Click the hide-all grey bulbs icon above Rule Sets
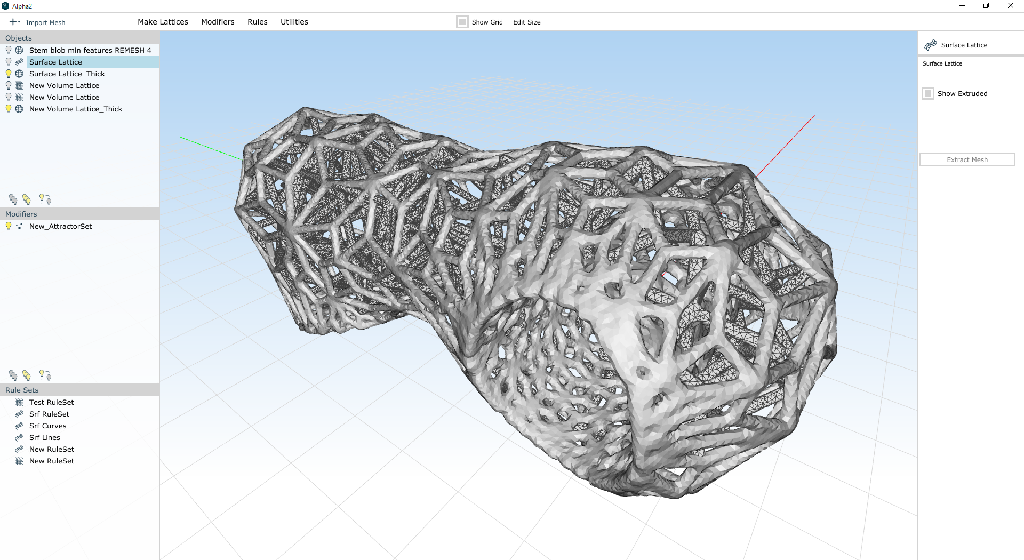The width and height of the screenshot is (1024, 560). (x=13, y=375)
